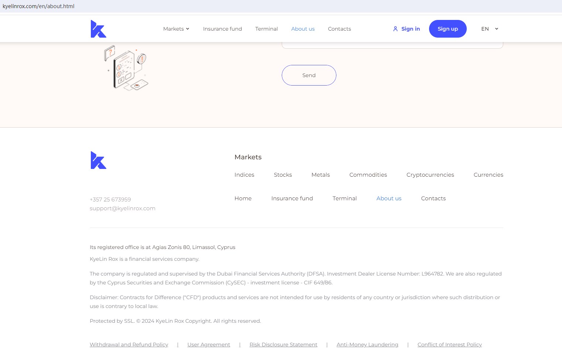
Task: Click the registered office address text
Action: pos(162,247)
